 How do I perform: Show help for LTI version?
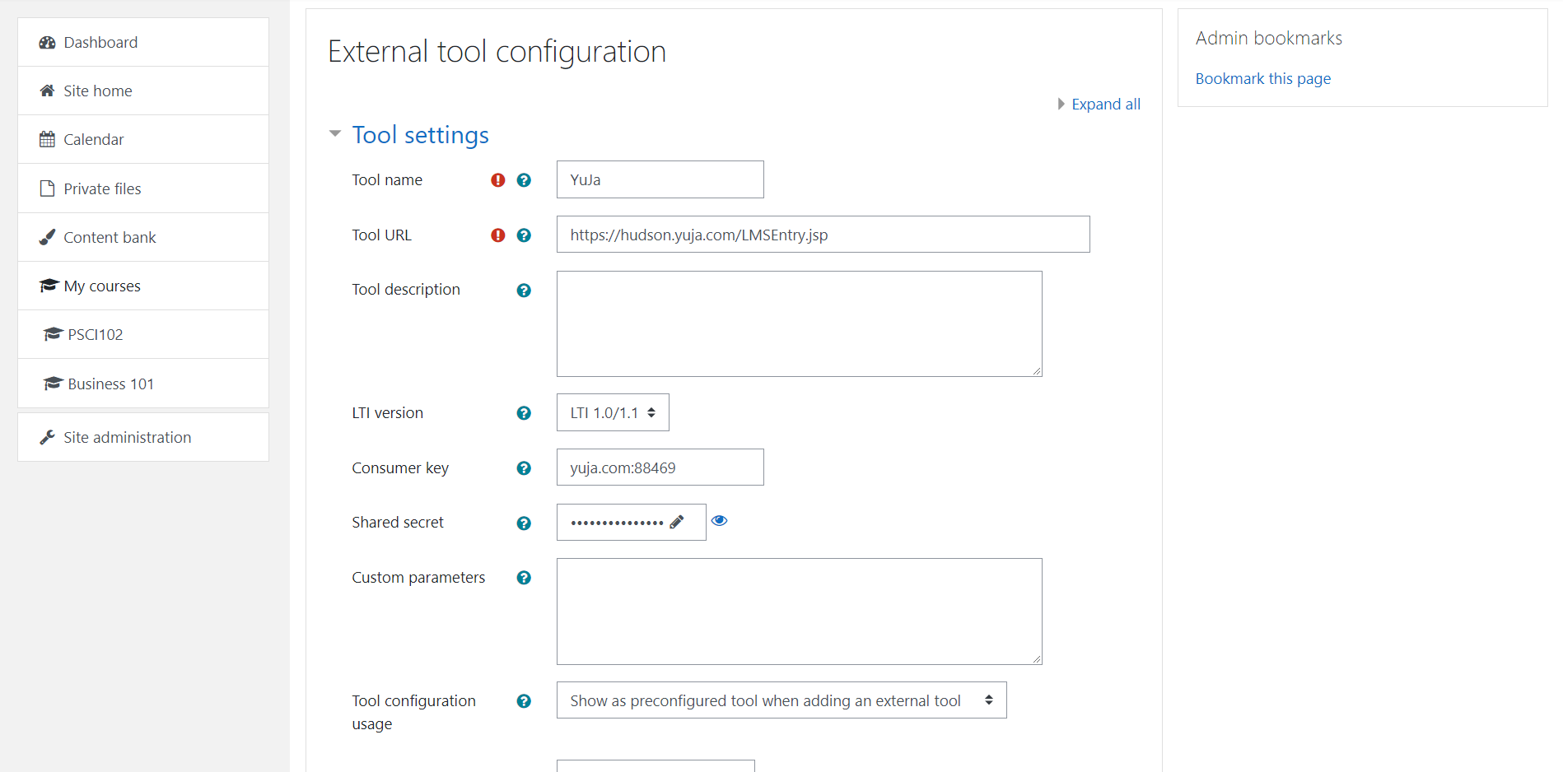pyautogui.click(x=524, y=413)
